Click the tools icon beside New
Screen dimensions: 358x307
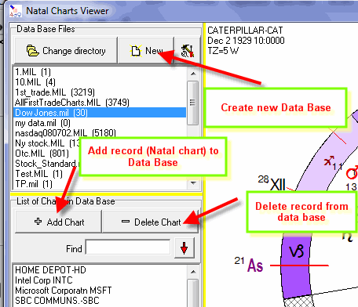click(x=188, y=51)
